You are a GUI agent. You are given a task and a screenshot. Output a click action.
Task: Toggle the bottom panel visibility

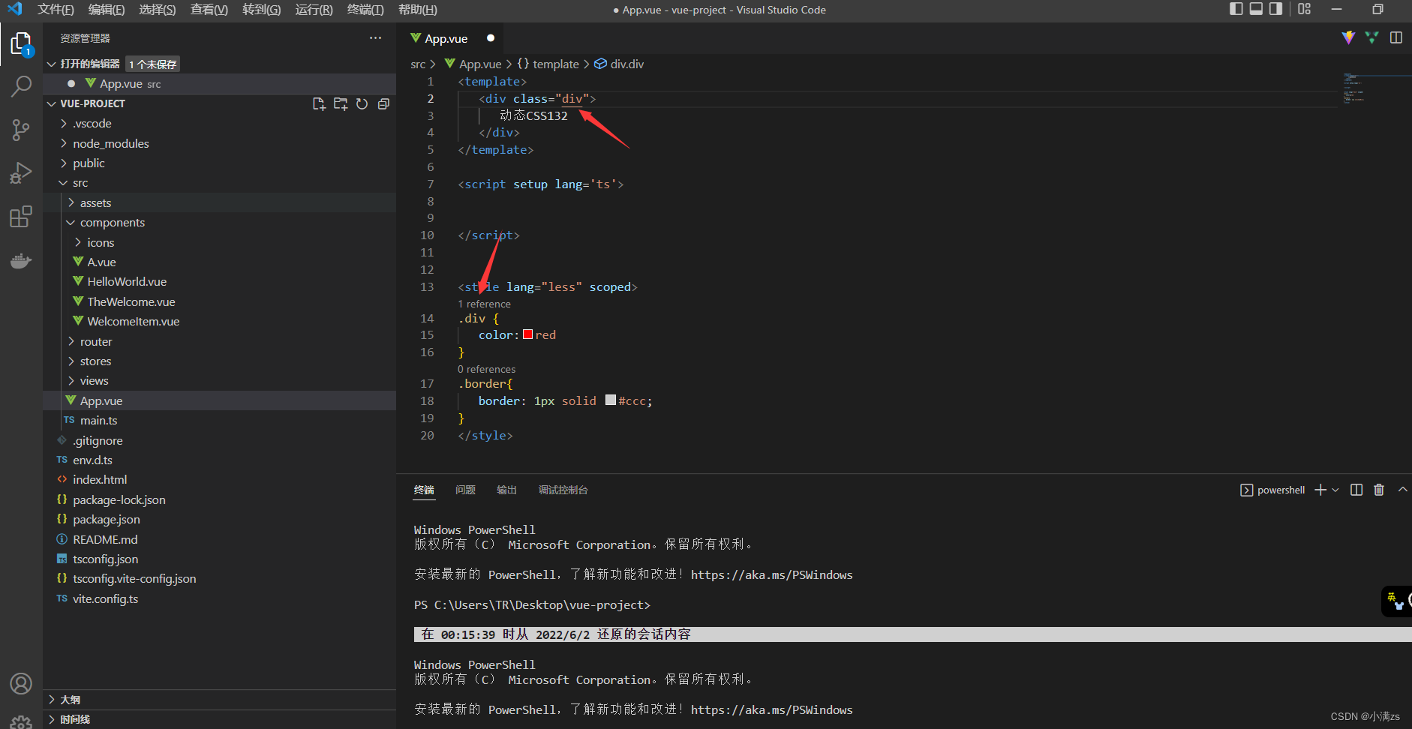click(1256, 9)
